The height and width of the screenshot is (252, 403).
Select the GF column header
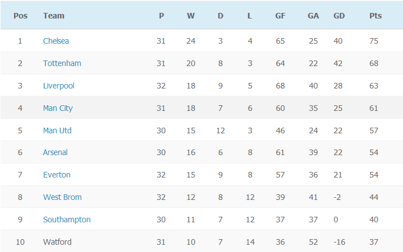click(x=280, y=16)
